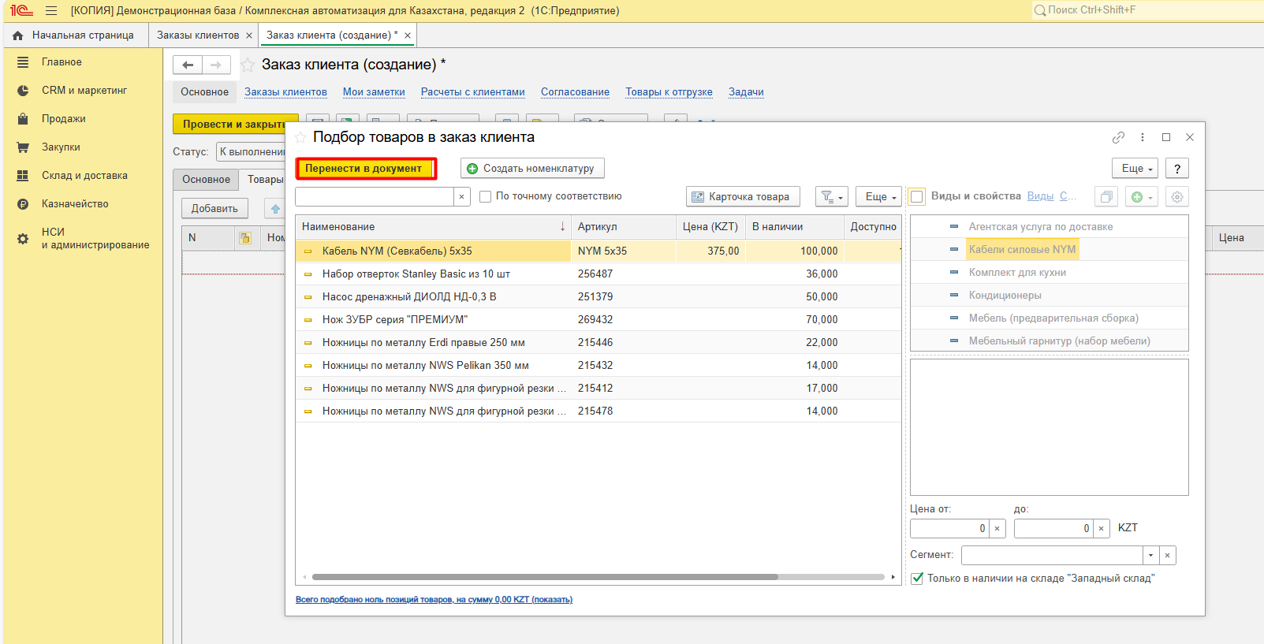Click the back arrow navigation button
This screenshot has width=1264, height=644.
coord(188,65)
